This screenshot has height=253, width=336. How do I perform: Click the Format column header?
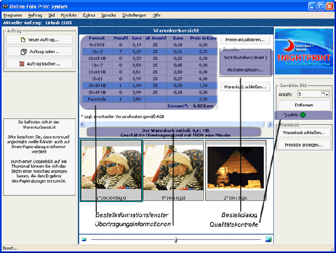point(97,38)
